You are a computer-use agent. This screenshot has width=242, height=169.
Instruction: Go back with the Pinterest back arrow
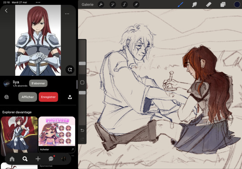pos(6,10)
